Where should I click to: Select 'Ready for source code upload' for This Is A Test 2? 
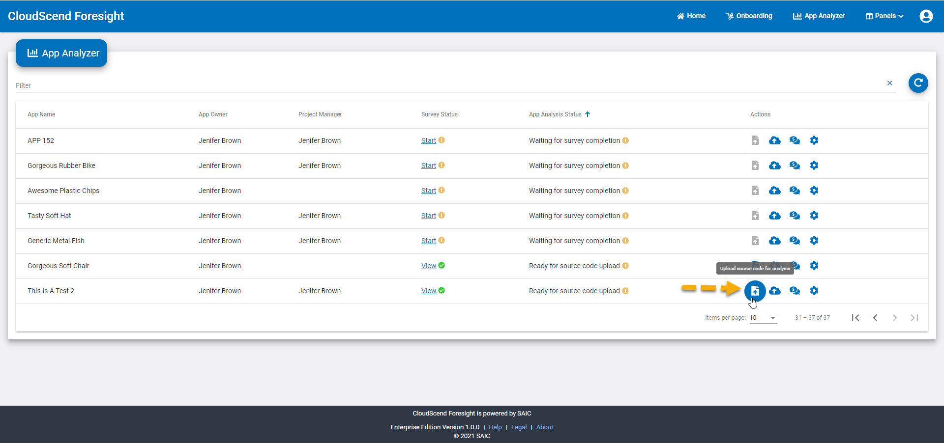coord(574,291)
